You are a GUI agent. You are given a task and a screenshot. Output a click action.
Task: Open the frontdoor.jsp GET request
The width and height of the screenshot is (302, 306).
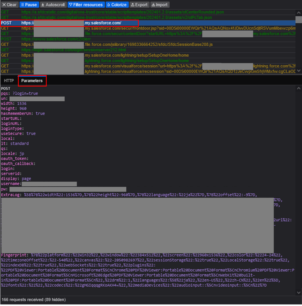coord(148,28)
